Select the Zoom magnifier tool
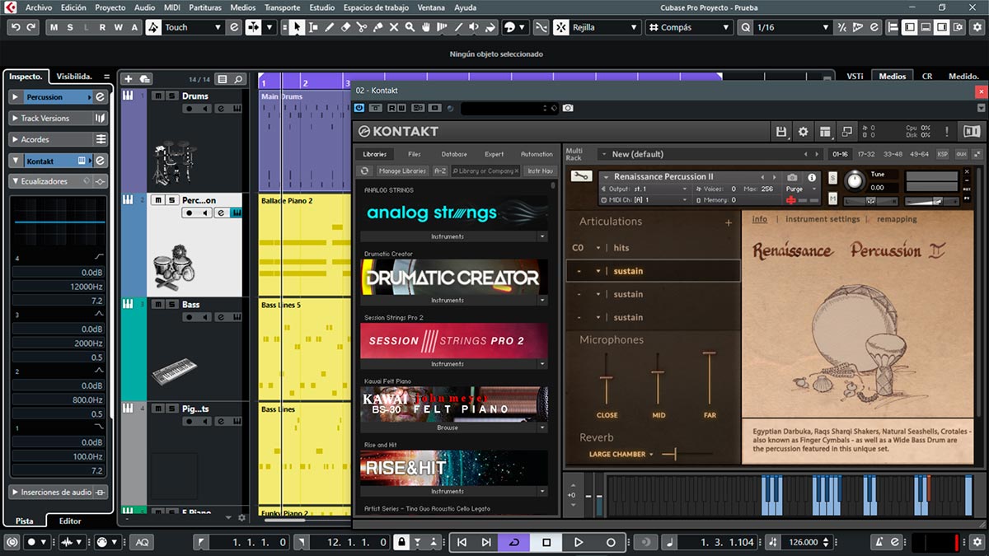 (x=410, y=27)
